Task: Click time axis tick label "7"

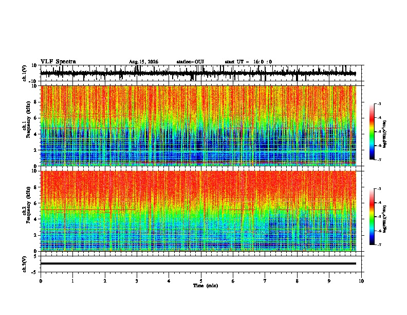Action: pyautogui.click(x=265, y=281)
